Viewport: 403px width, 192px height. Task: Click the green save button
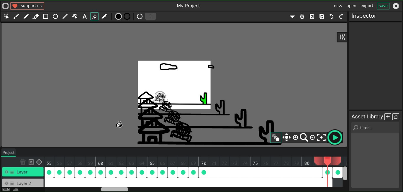coord(383,6)
